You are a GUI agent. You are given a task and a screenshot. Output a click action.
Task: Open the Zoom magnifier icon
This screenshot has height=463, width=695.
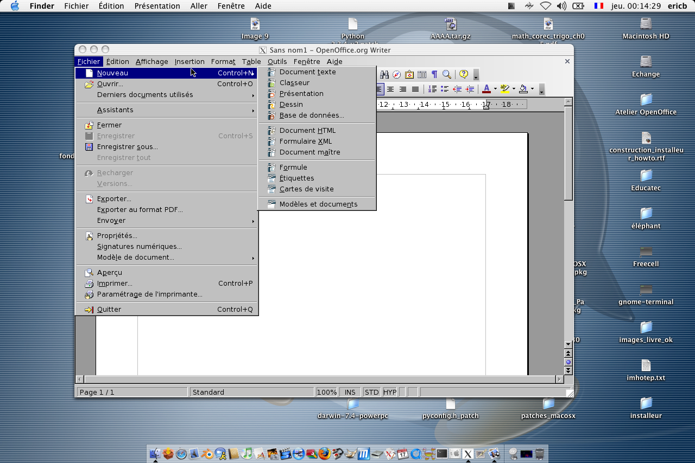pos(446,74)
